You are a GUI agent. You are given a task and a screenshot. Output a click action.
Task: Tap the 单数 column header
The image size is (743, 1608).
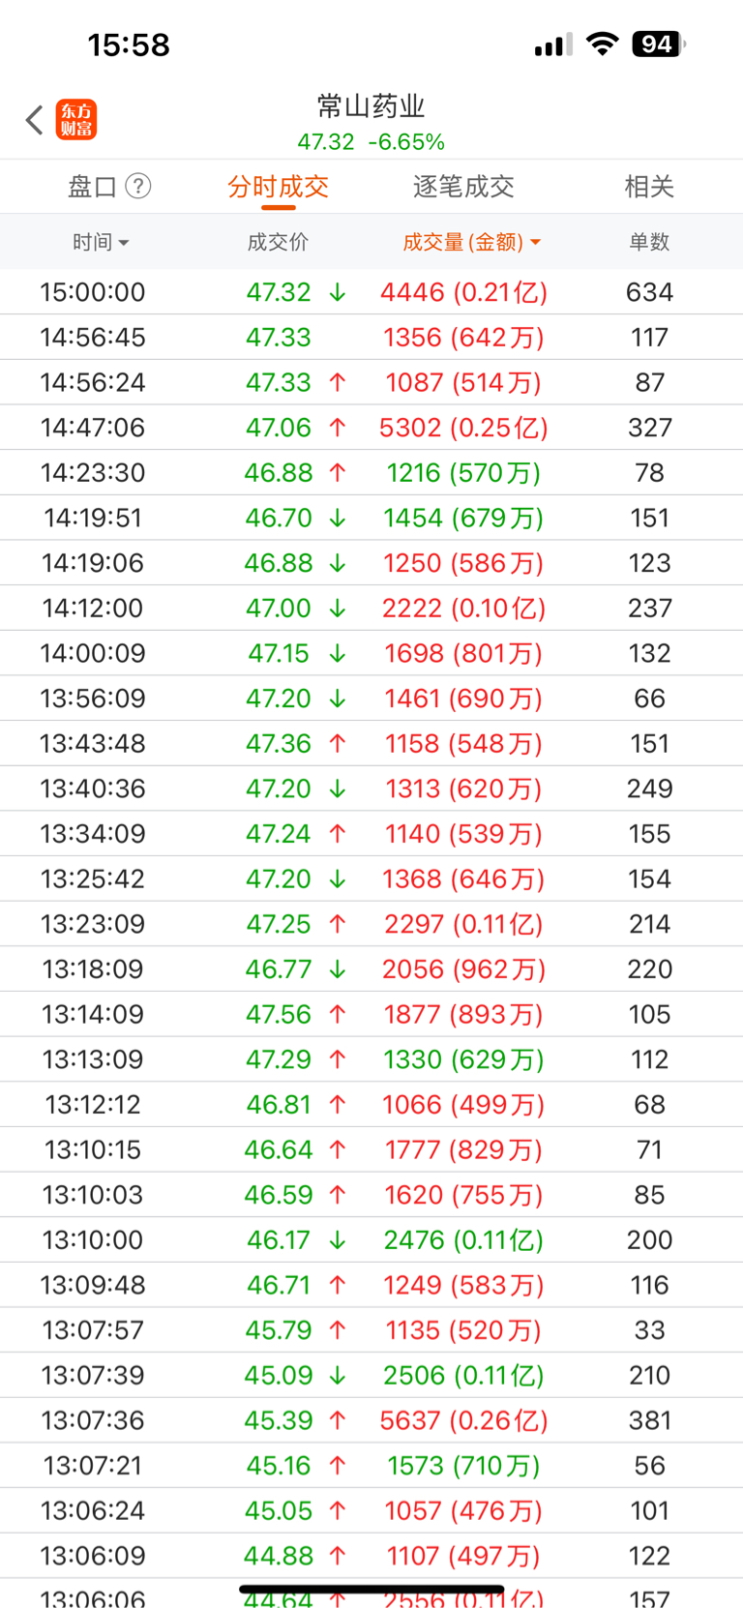tap(649, 242)
